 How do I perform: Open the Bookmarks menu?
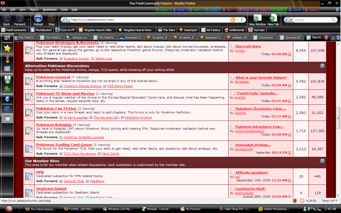click(50, 10)
